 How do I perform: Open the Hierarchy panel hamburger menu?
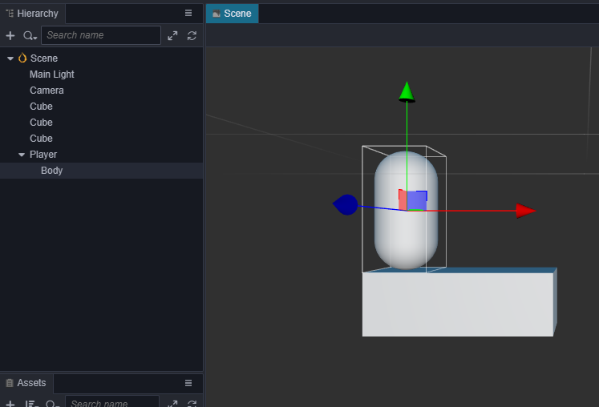pyautogui.click(x=188, y=13)
